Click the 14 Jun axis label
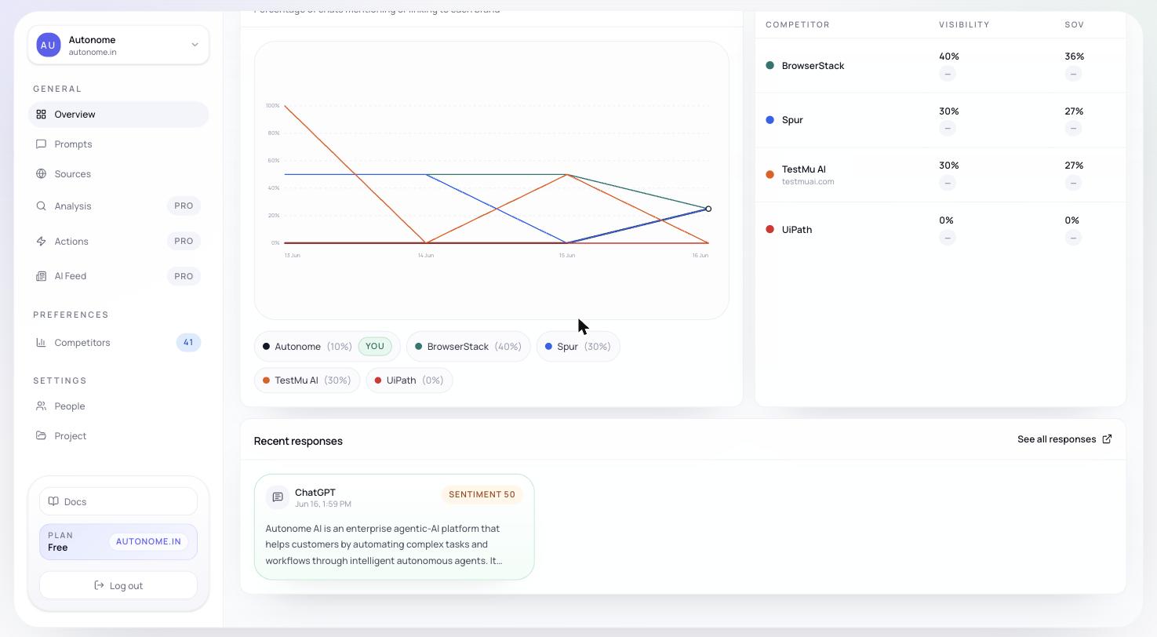Screen dimensions: 1157x637 pyautogui.click(x=425, y=256)
